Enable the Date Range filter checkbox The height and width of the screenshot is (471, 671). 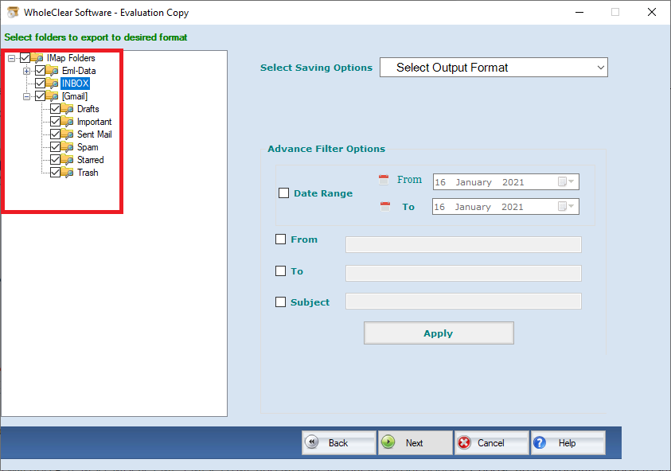point(283,193)
